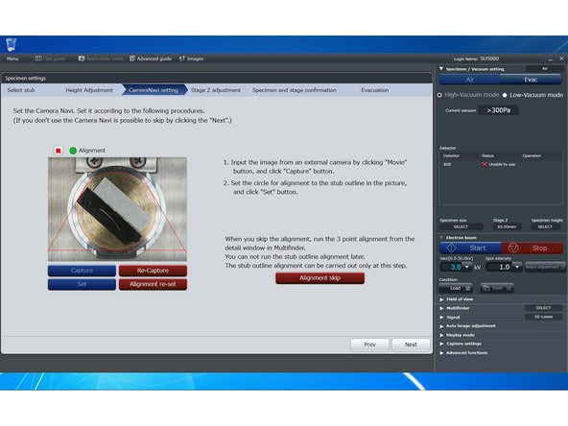
Task: Click the Beam adjustment button
Action: point(545,267)
